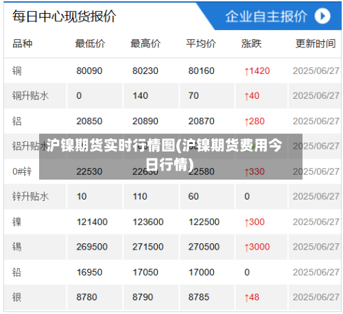Select the 铝 row name
The image size is (343, 314).
pyautogui.click(x=17, y=121)
